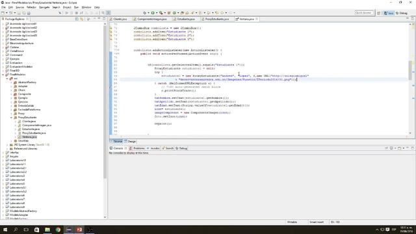Select Ventana.java in Package Explorer
The image size is (416, 234).
point(27,137)
